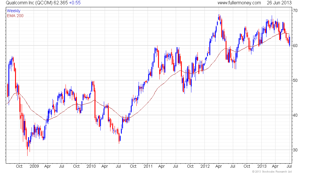The width and height of the screenshot is (319, 174).
Task: Click the 30 price axis label
Action: pyautogui.click(x=295, y=150)
